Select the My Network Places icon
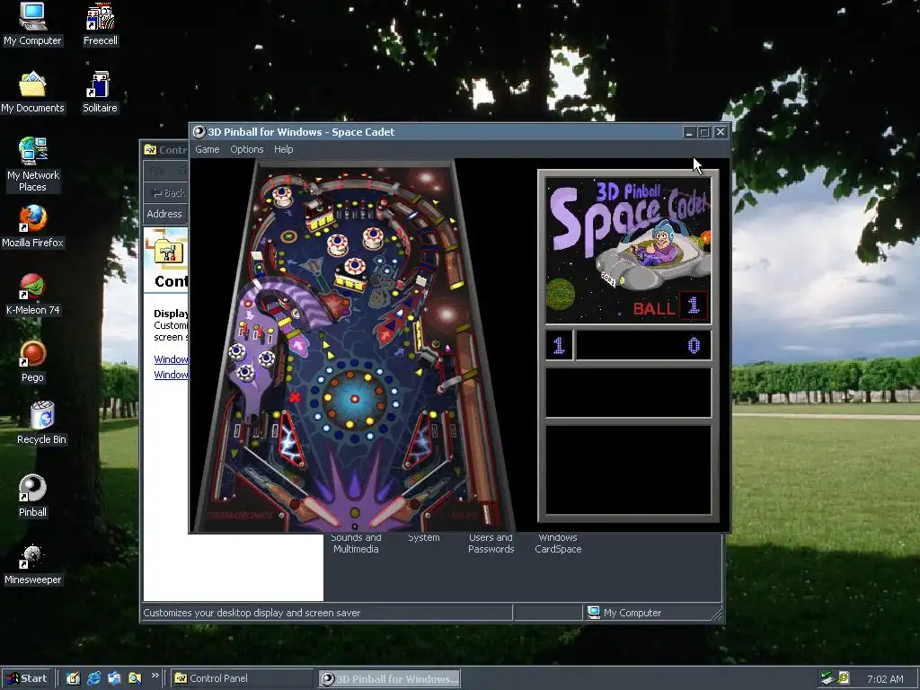 [x=32, y=164]
